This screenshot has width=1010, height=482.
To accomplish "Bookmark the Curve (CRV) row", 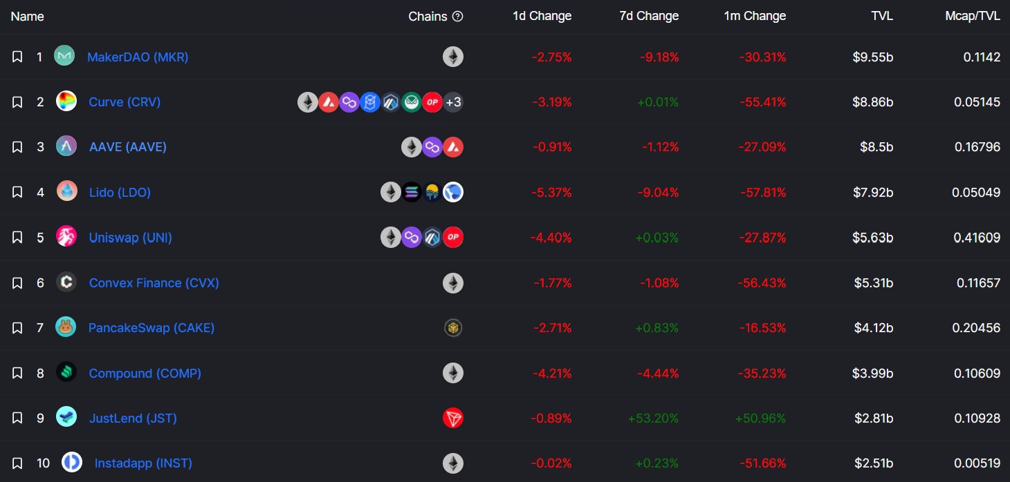I will 17,102.
